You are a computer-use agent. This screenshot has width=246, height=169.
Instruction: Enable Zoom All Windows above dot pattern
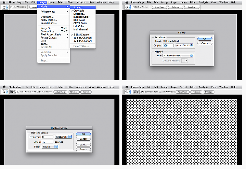[x=160, y=92]
